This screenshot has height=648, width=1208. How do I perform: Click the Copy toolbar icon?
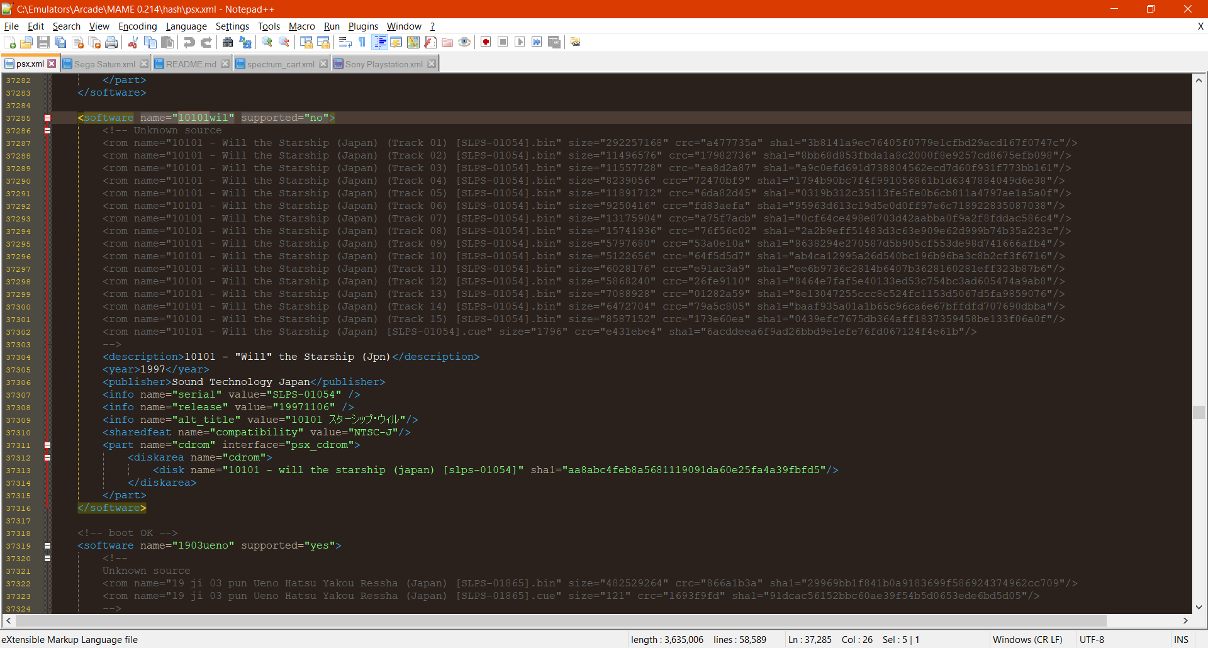[150, 42]
